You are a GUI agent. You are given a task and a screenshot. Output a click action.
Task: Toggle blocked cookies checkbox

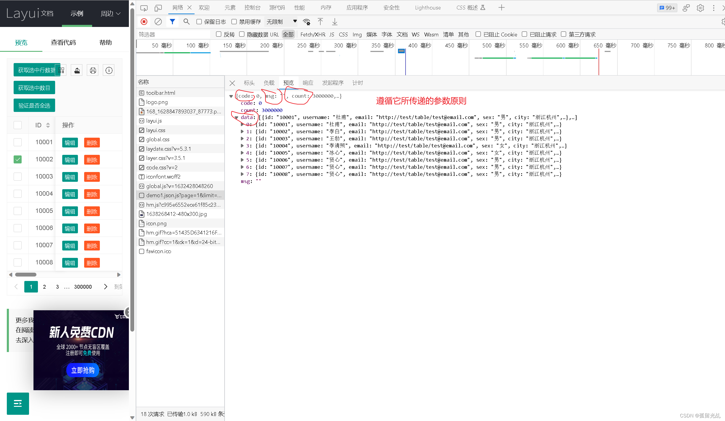tap(478, 34)
